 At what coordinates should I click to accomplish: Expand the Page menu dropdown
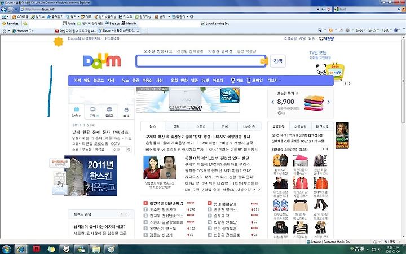pos(360,30)
